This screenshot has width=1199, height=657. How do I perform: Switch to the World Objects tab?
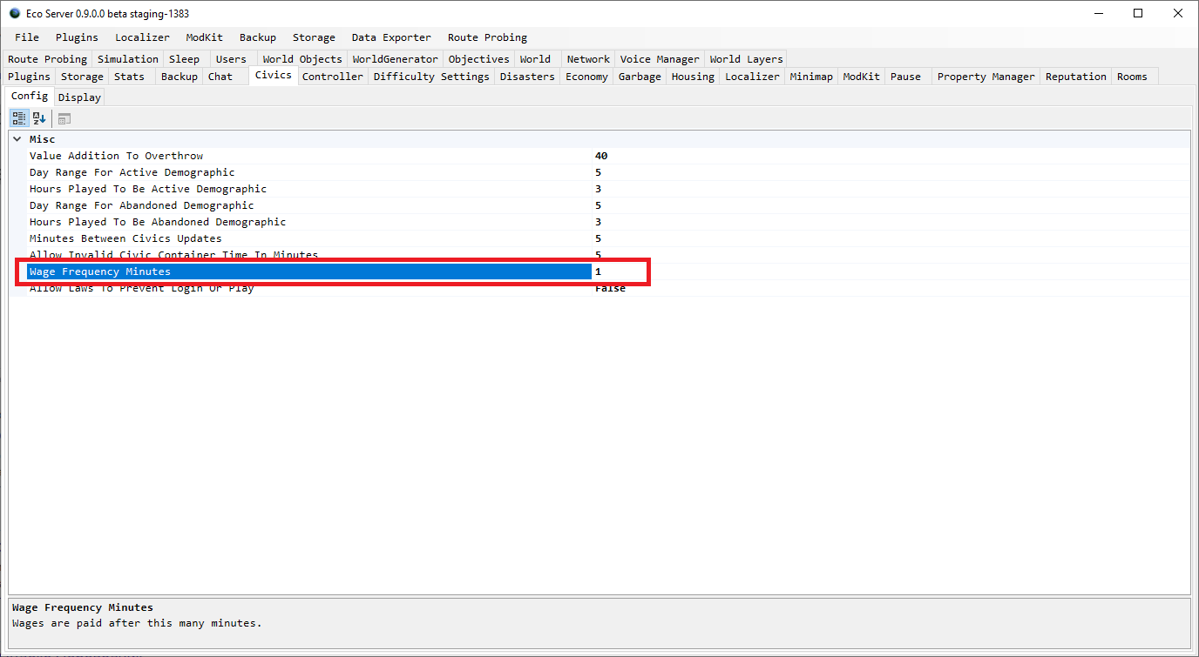(302, 59)
